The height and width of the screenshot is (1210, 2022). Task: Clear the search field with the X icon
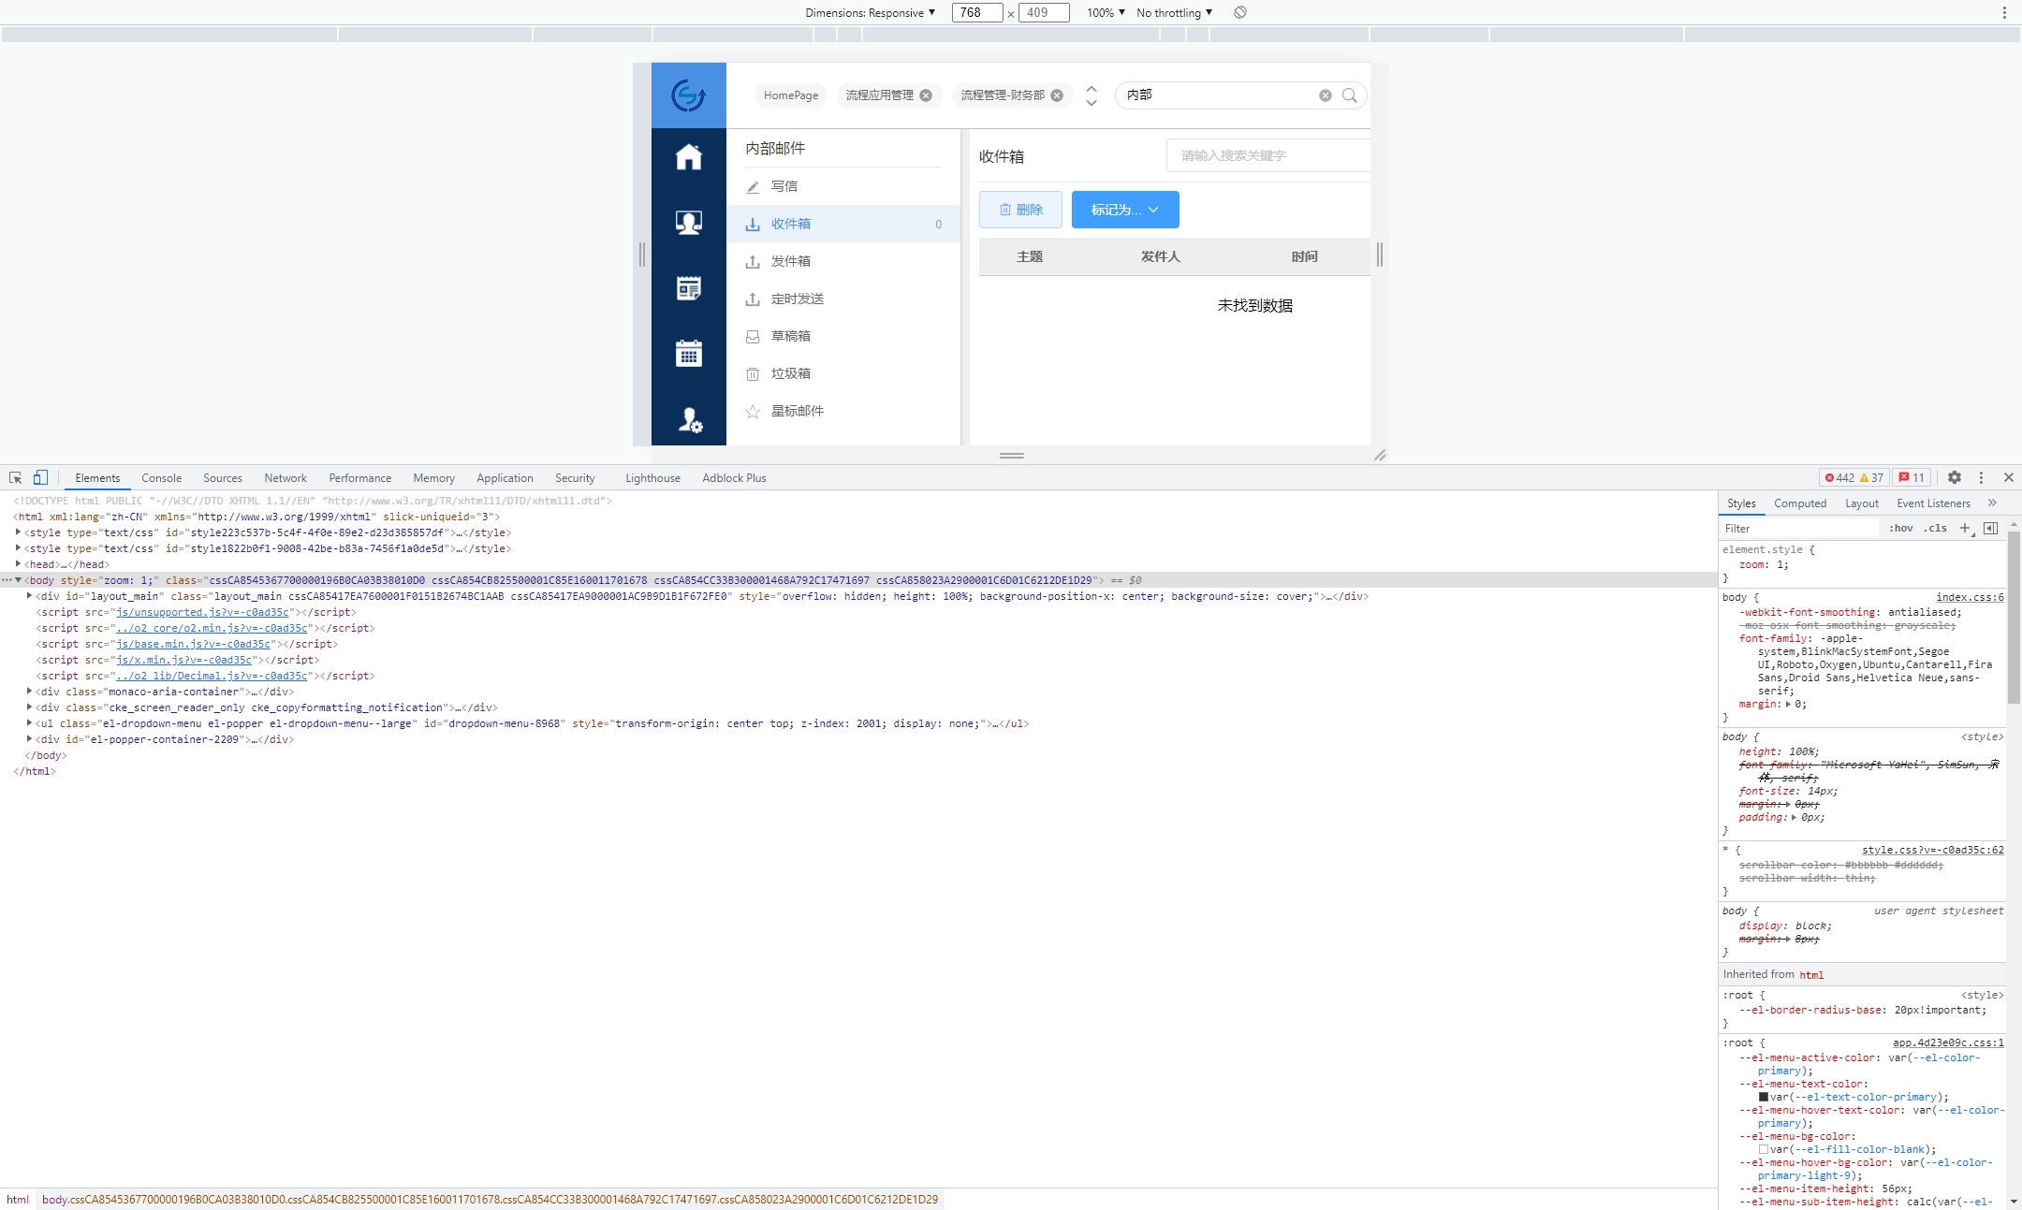(1326, 95)
